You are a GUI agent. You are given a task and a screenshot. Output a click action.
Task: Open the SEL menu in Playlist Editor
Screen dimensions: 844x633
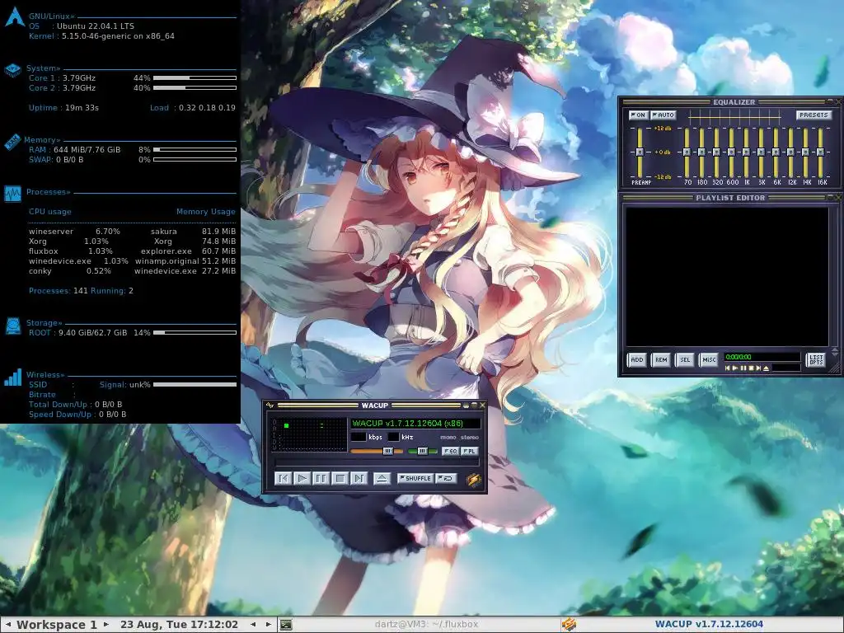[685, 359]
